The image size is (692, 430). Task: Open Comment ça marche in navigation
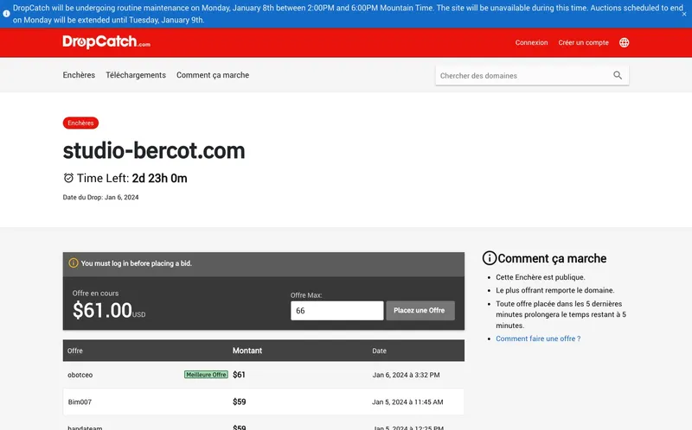click(213, 75)
